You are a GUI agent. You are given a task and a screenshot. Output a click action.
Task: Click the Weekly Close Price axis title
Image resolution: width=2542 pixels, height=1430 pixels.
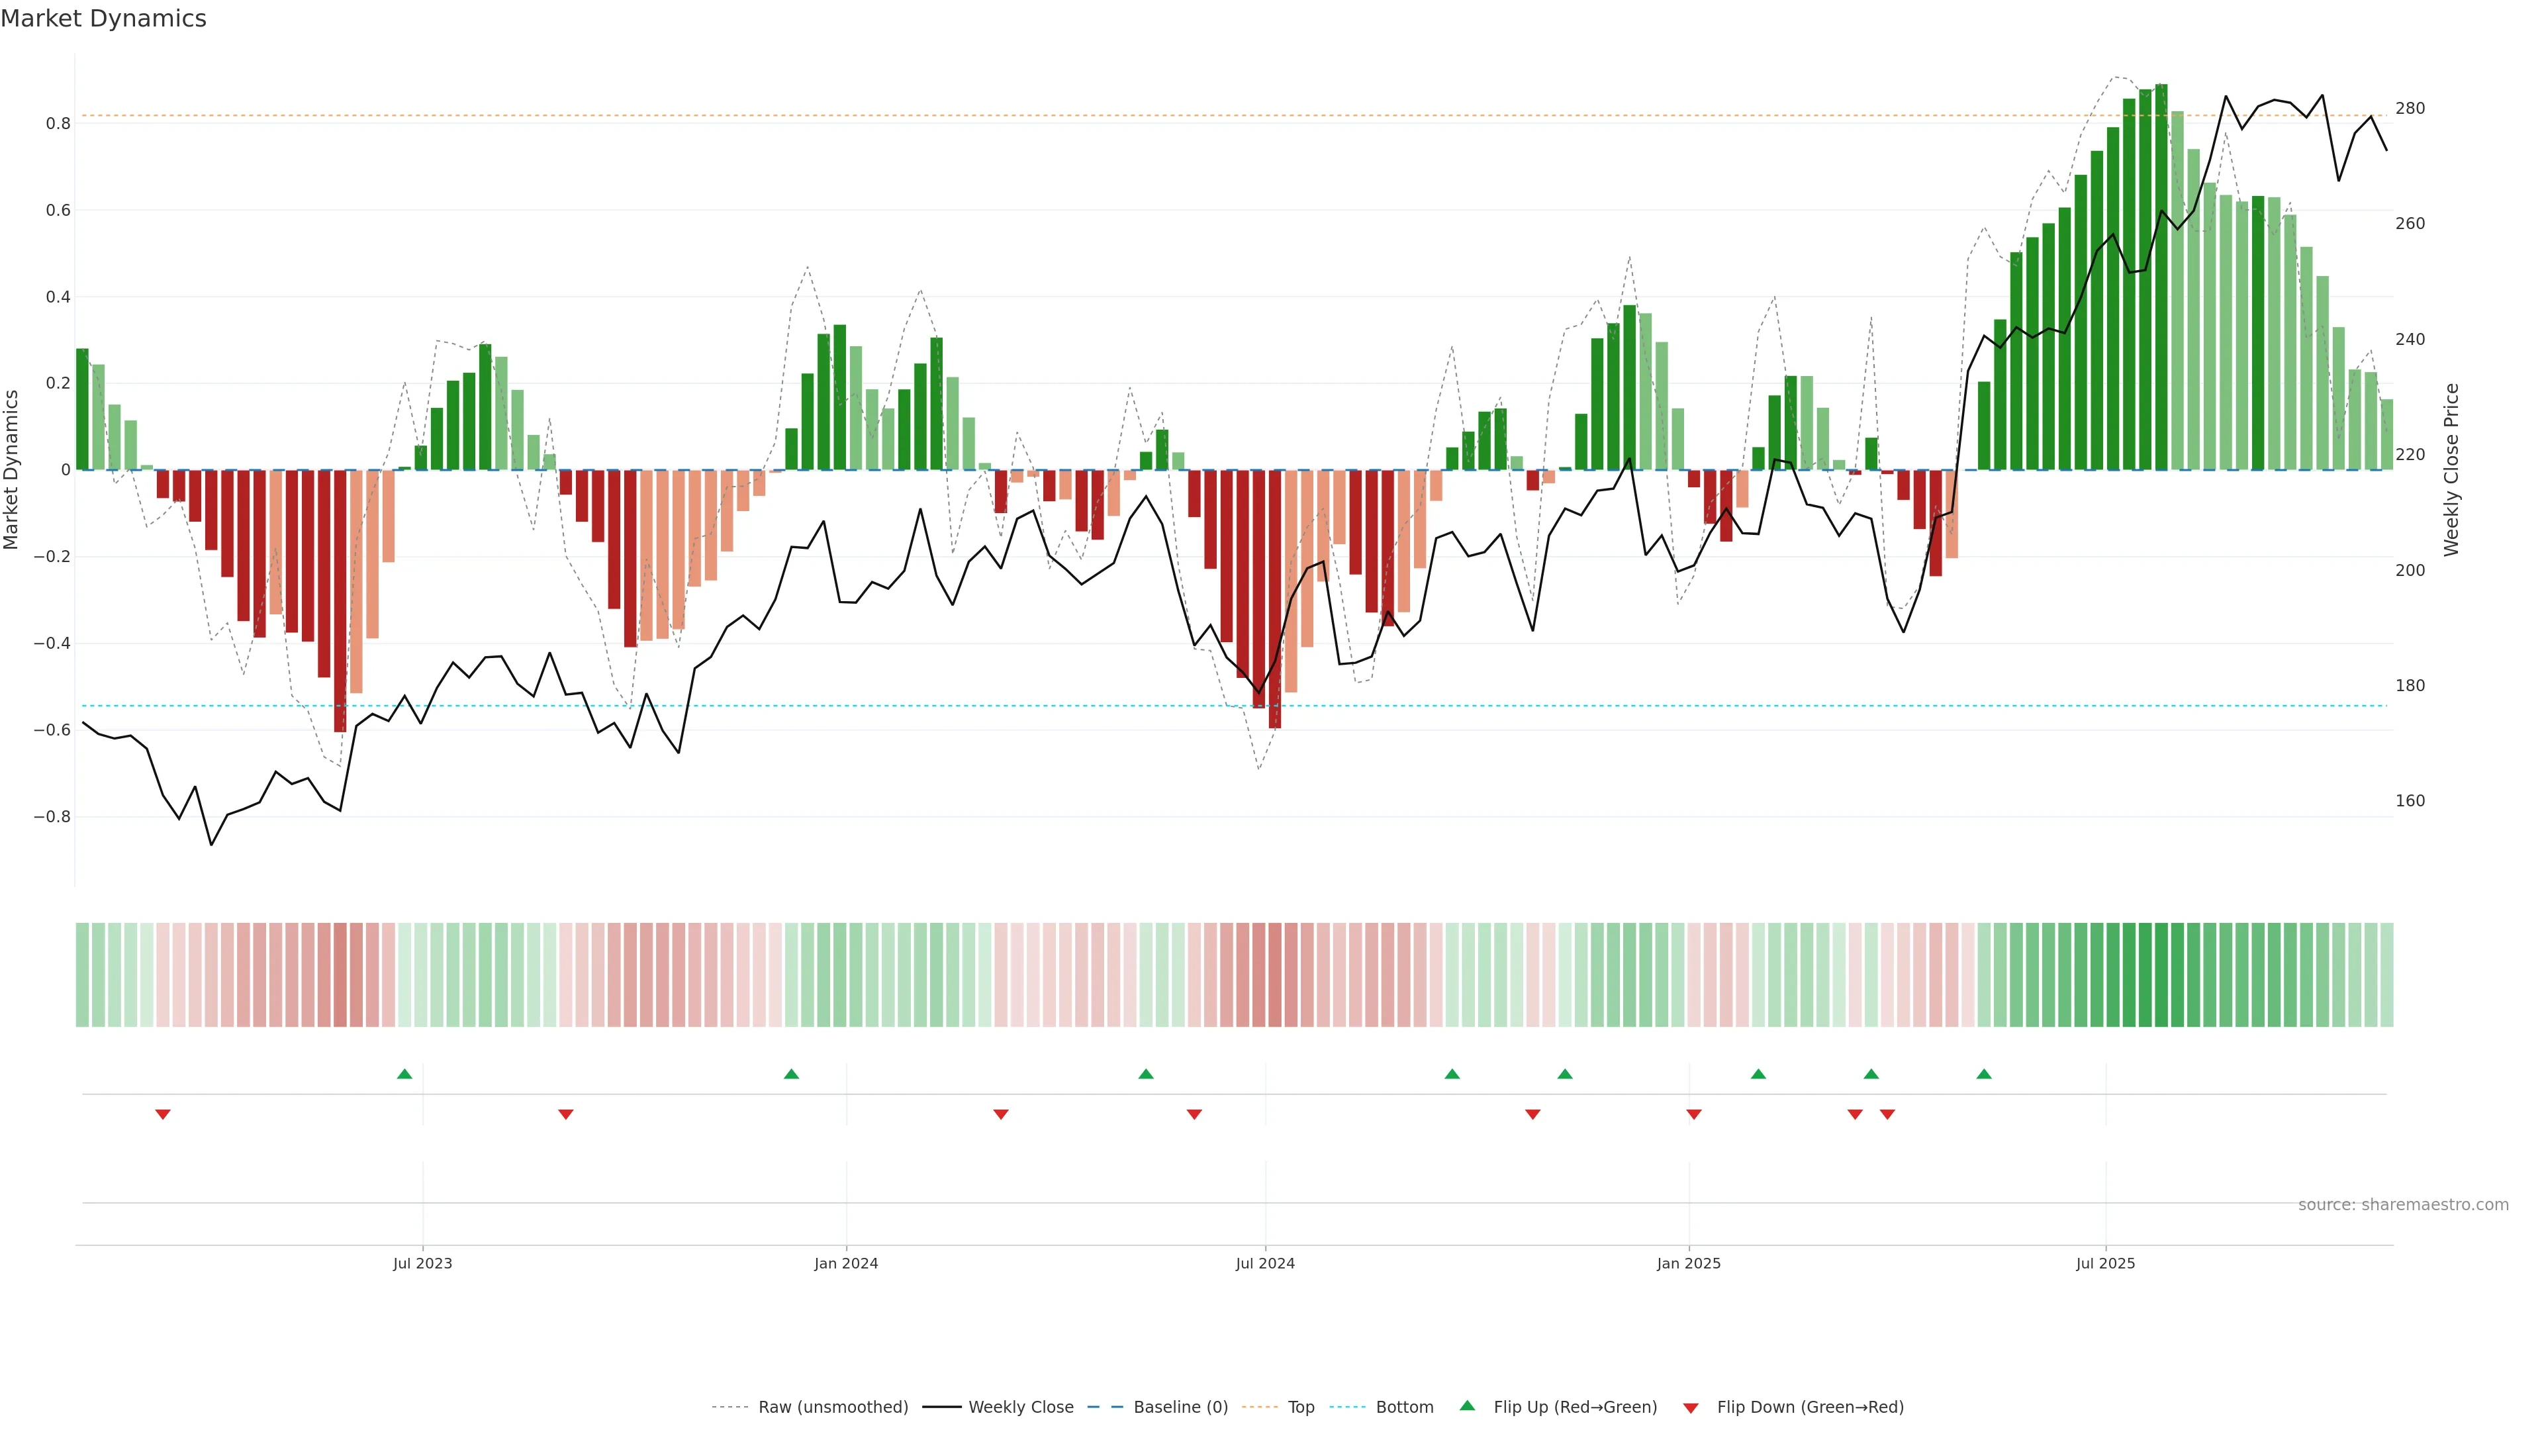pos(2451,470)
